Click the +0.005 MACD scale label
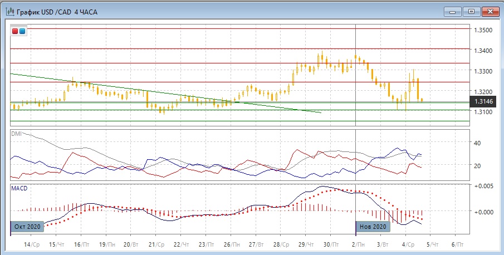This screenshot has height=255, width=504. [483, 185]
